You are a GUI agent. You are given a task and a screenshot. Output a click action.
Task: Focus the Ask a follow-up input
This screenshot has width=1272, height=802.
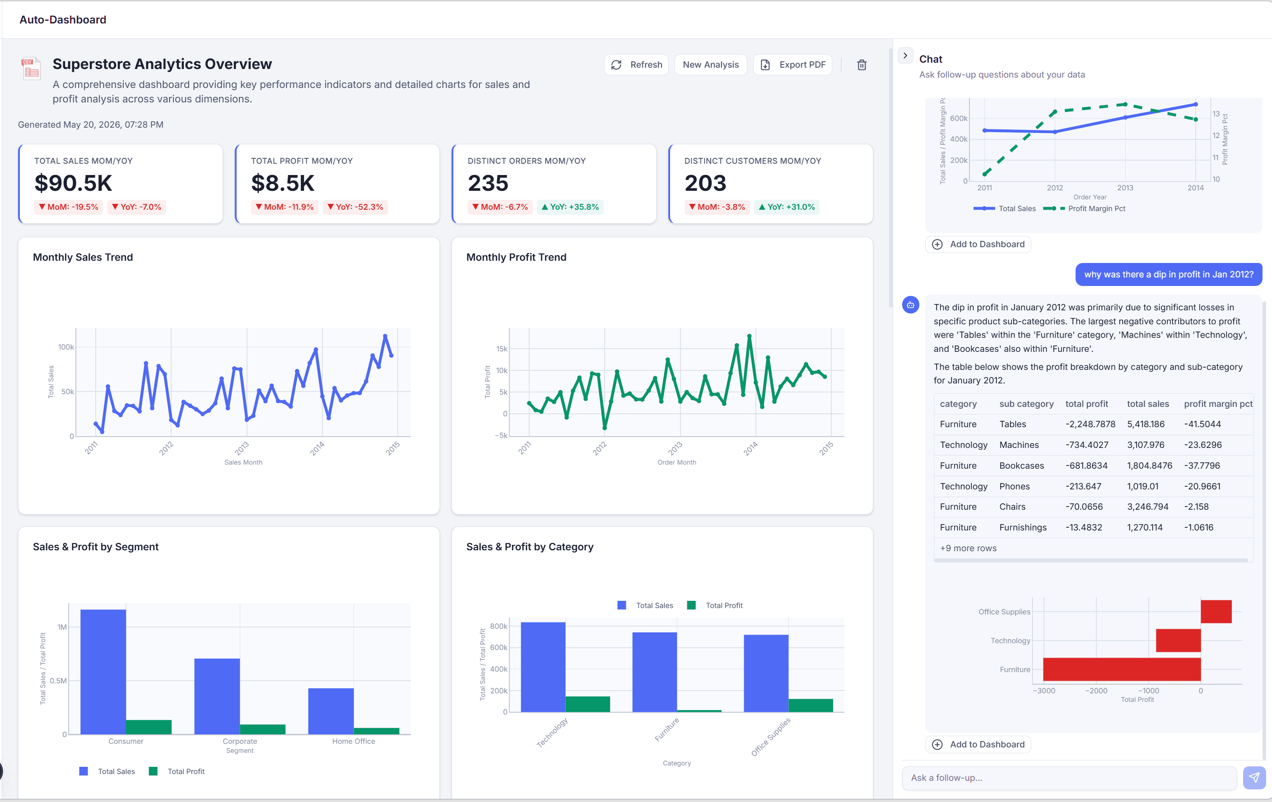pyautogui.click(x=1069, y=777)
